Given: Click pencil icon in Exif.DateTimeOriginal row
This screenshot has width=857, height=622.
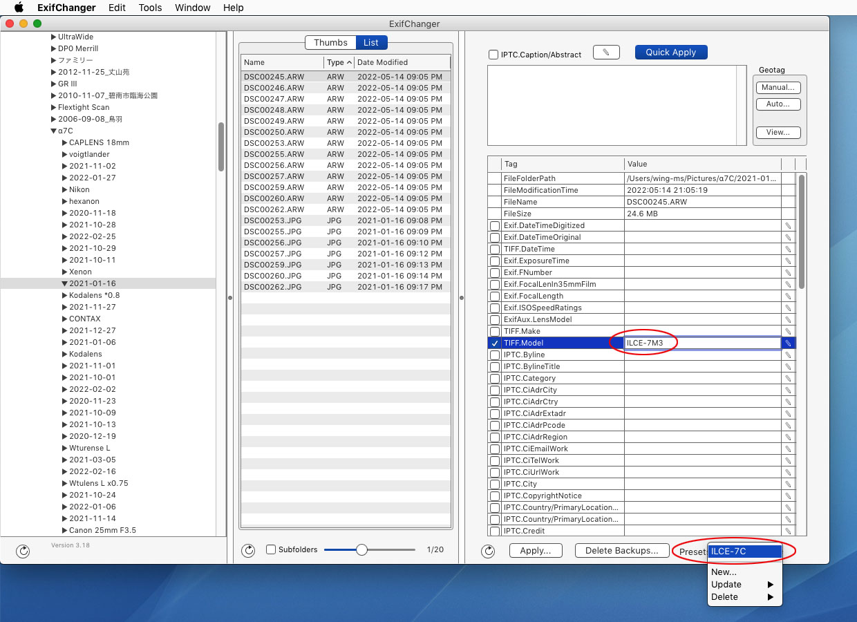Looking at the screenshot, I should (x=788, y=237).
